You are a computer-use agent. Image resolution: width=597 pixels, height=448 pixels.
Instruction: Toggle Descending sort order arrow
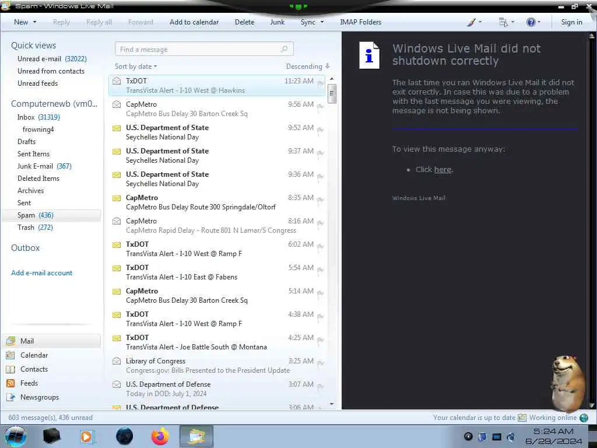coord(328,66)
